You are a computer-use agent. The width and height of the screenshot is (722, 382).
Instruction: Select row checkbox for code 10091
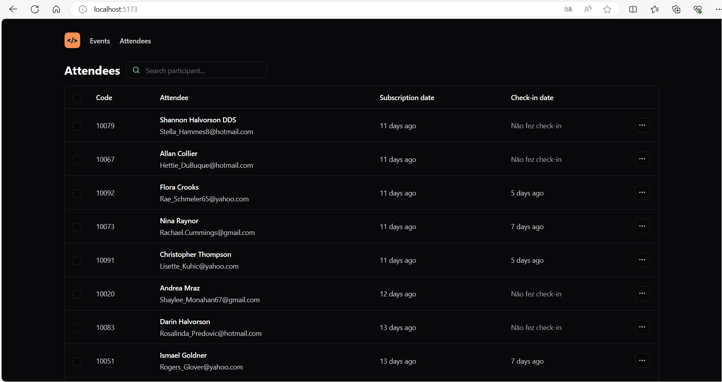pos(77,261)
